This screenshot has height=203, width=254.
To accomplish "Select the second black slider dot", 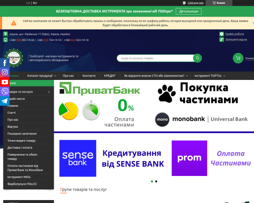I will [x=156, y=181].
